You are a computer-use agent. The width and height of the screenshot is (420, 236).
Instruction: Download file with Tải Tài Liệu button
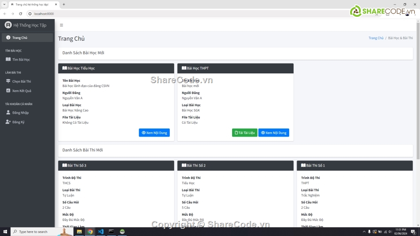click(244, 133)
